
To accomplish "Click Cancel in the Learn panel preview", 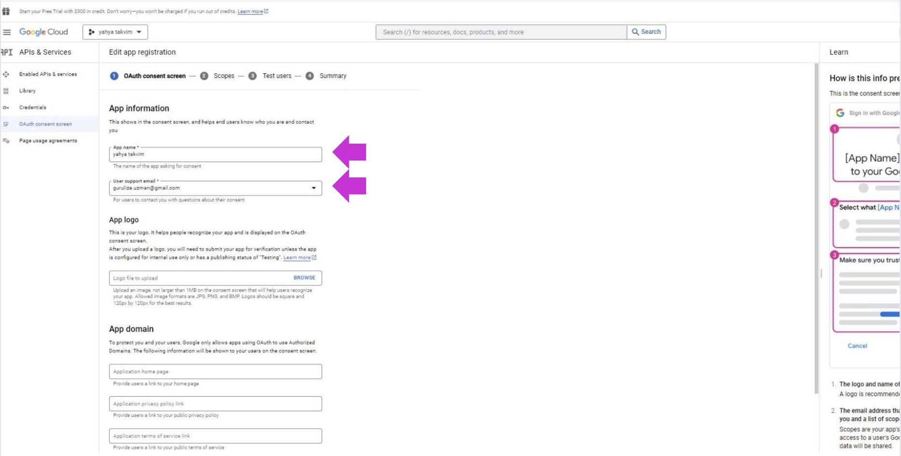I will pyautogui.click(x=857, y=346).
